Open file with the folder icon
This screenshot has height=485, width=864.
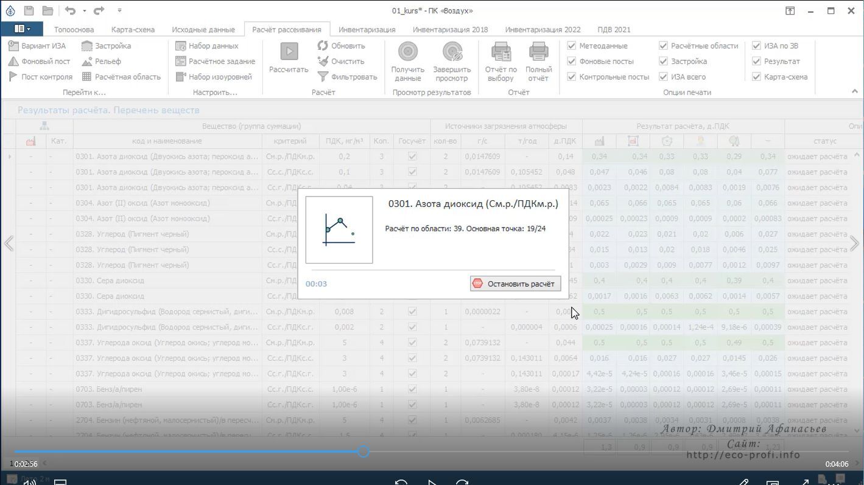(x=47, y=10)
